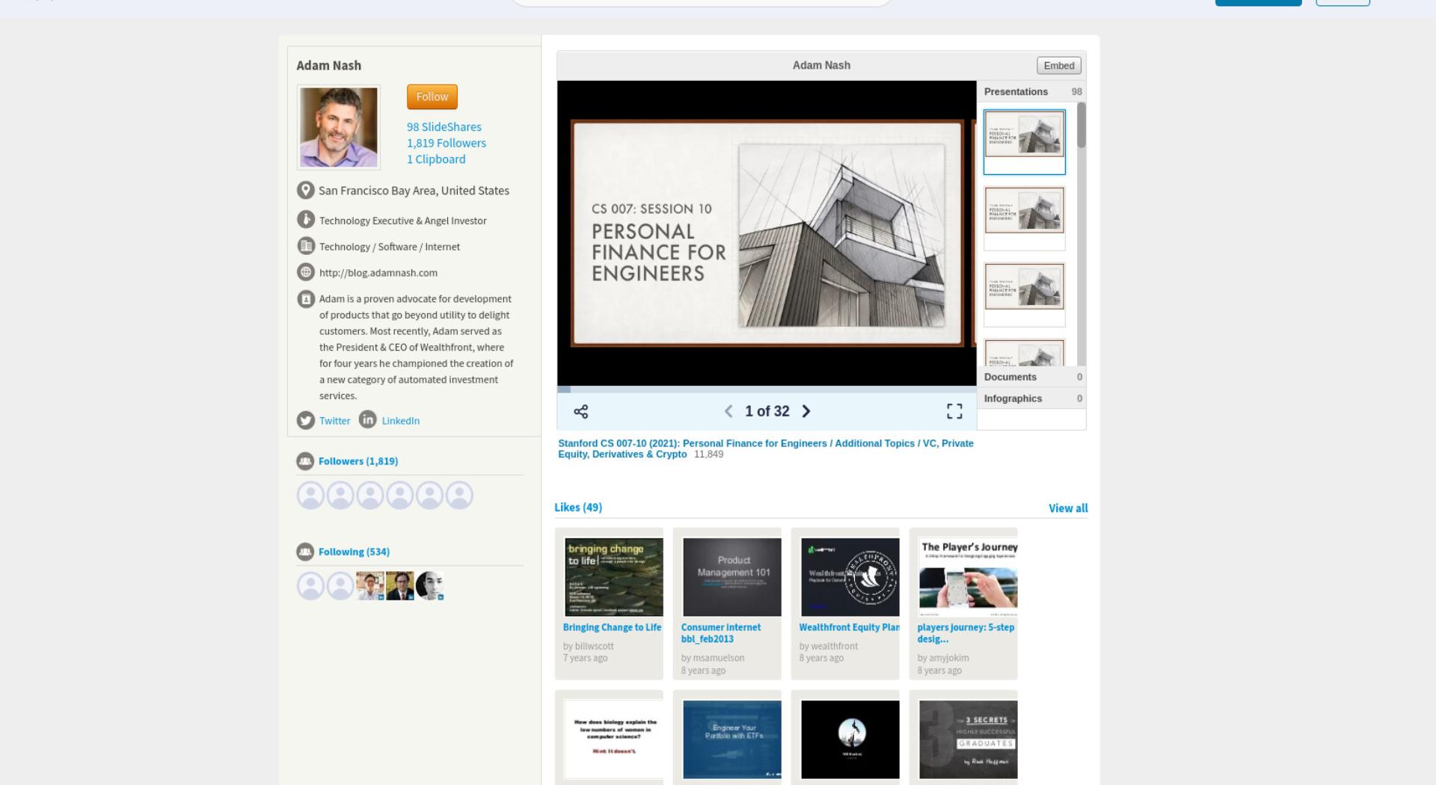Viewport: 1436px width, 785px height.
Task: Open 3 Secrets Highly Successful Graduates thumbnail
Action: 968,739
